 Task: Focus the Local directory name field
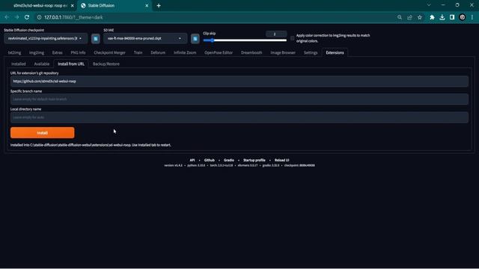[239, 117]
